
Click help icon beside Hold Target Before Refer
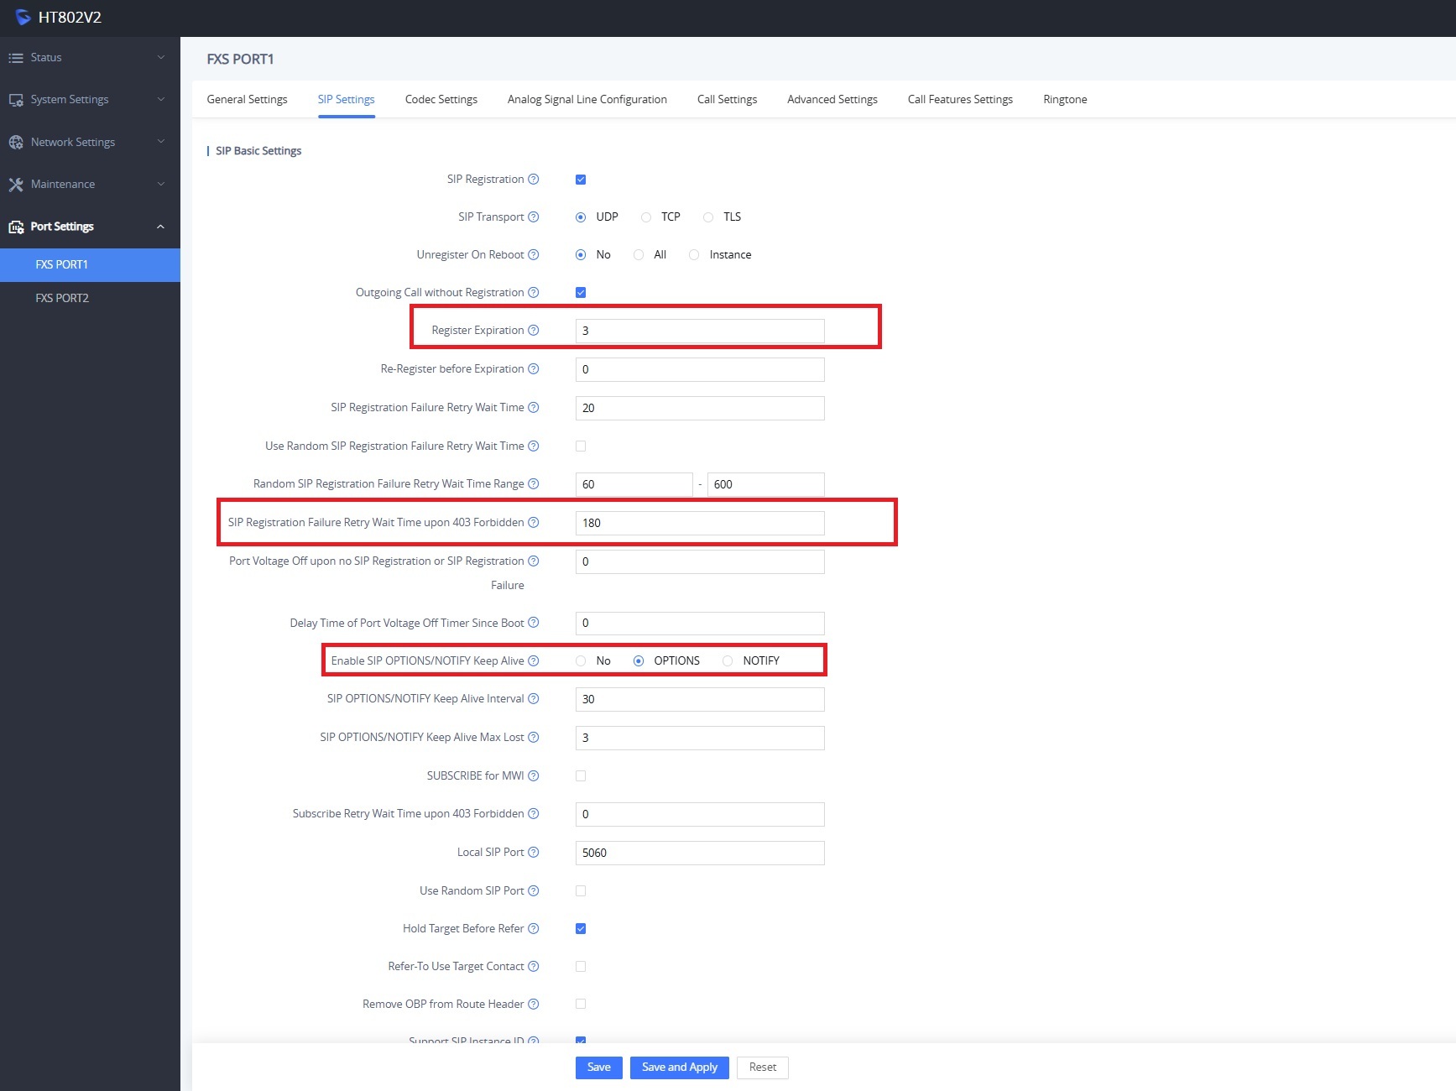pyautogui.click(x=533, y=928)
